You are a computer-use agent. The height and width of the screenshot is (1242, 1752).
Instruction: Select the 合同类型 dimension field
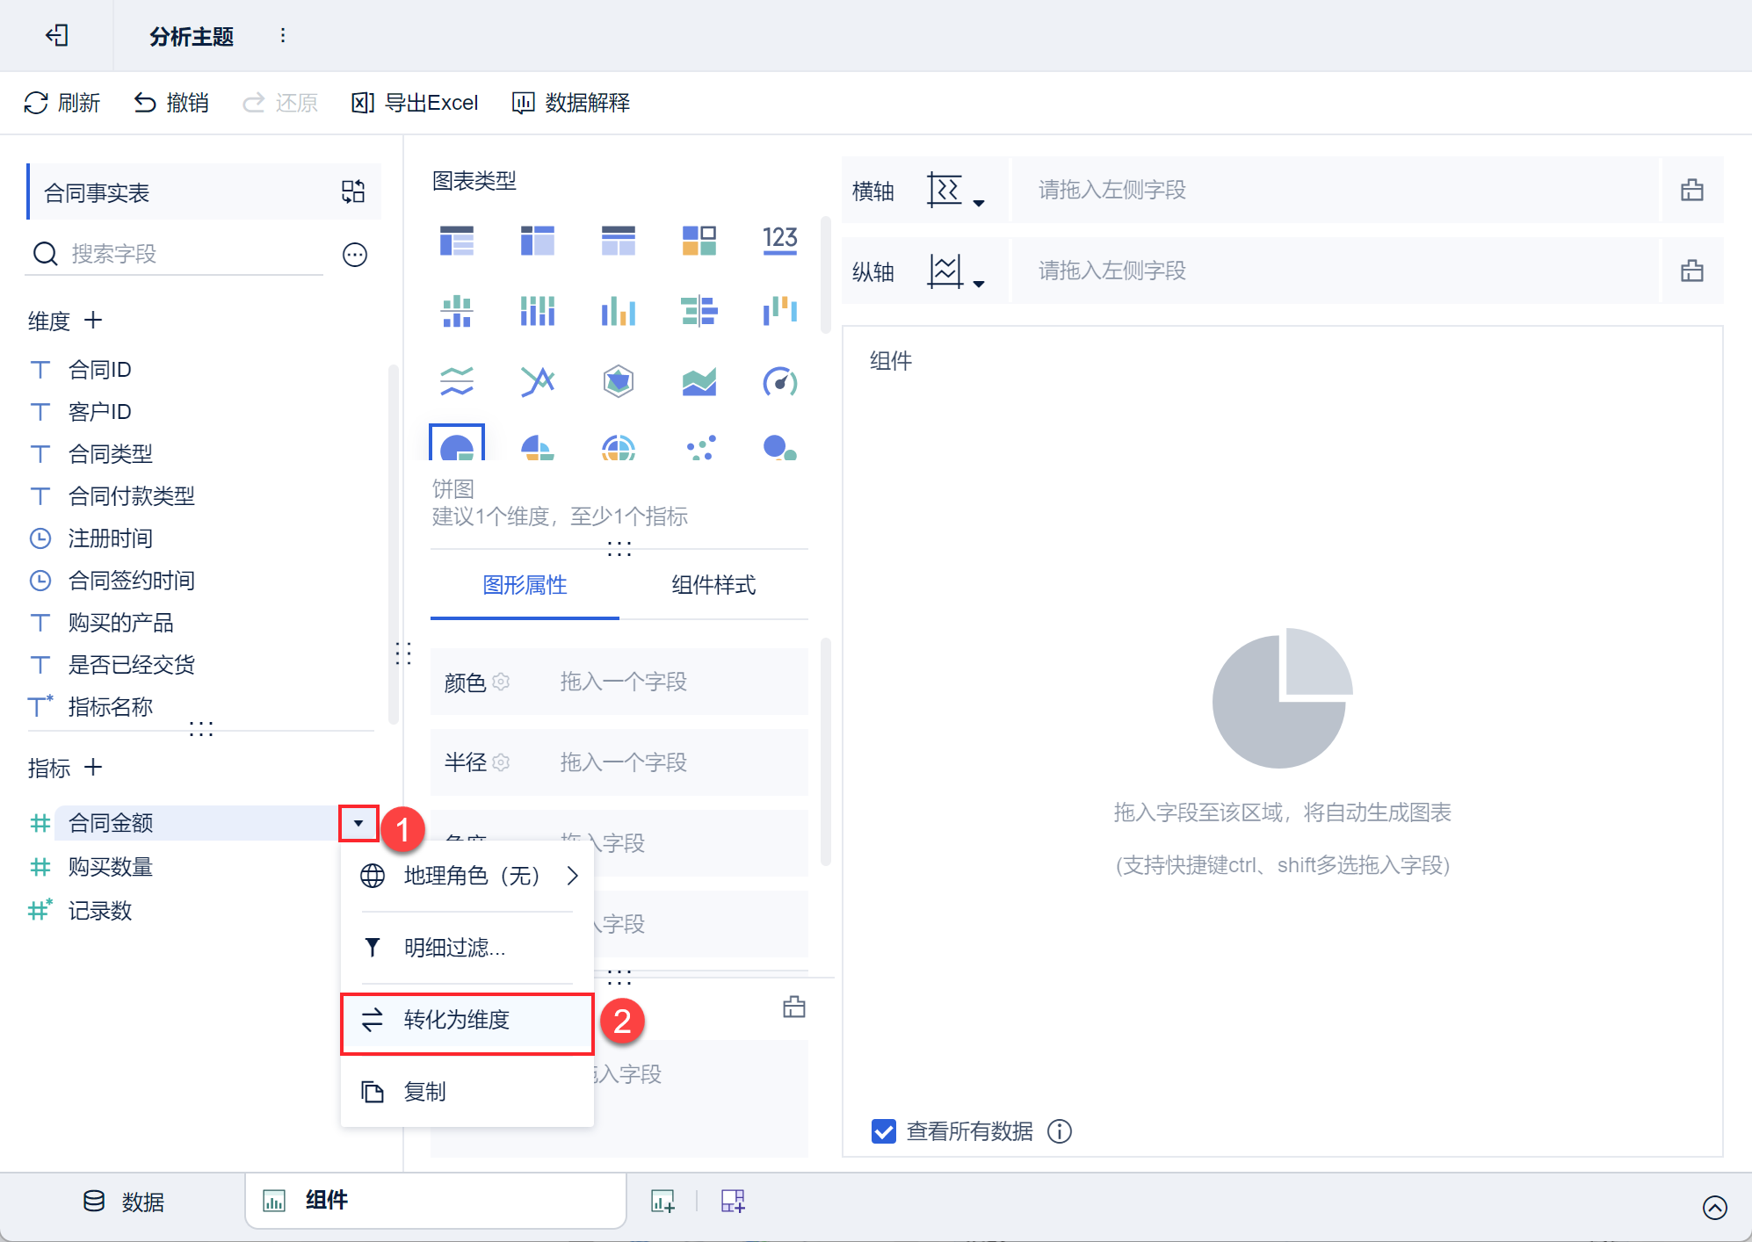pos(111,454)
